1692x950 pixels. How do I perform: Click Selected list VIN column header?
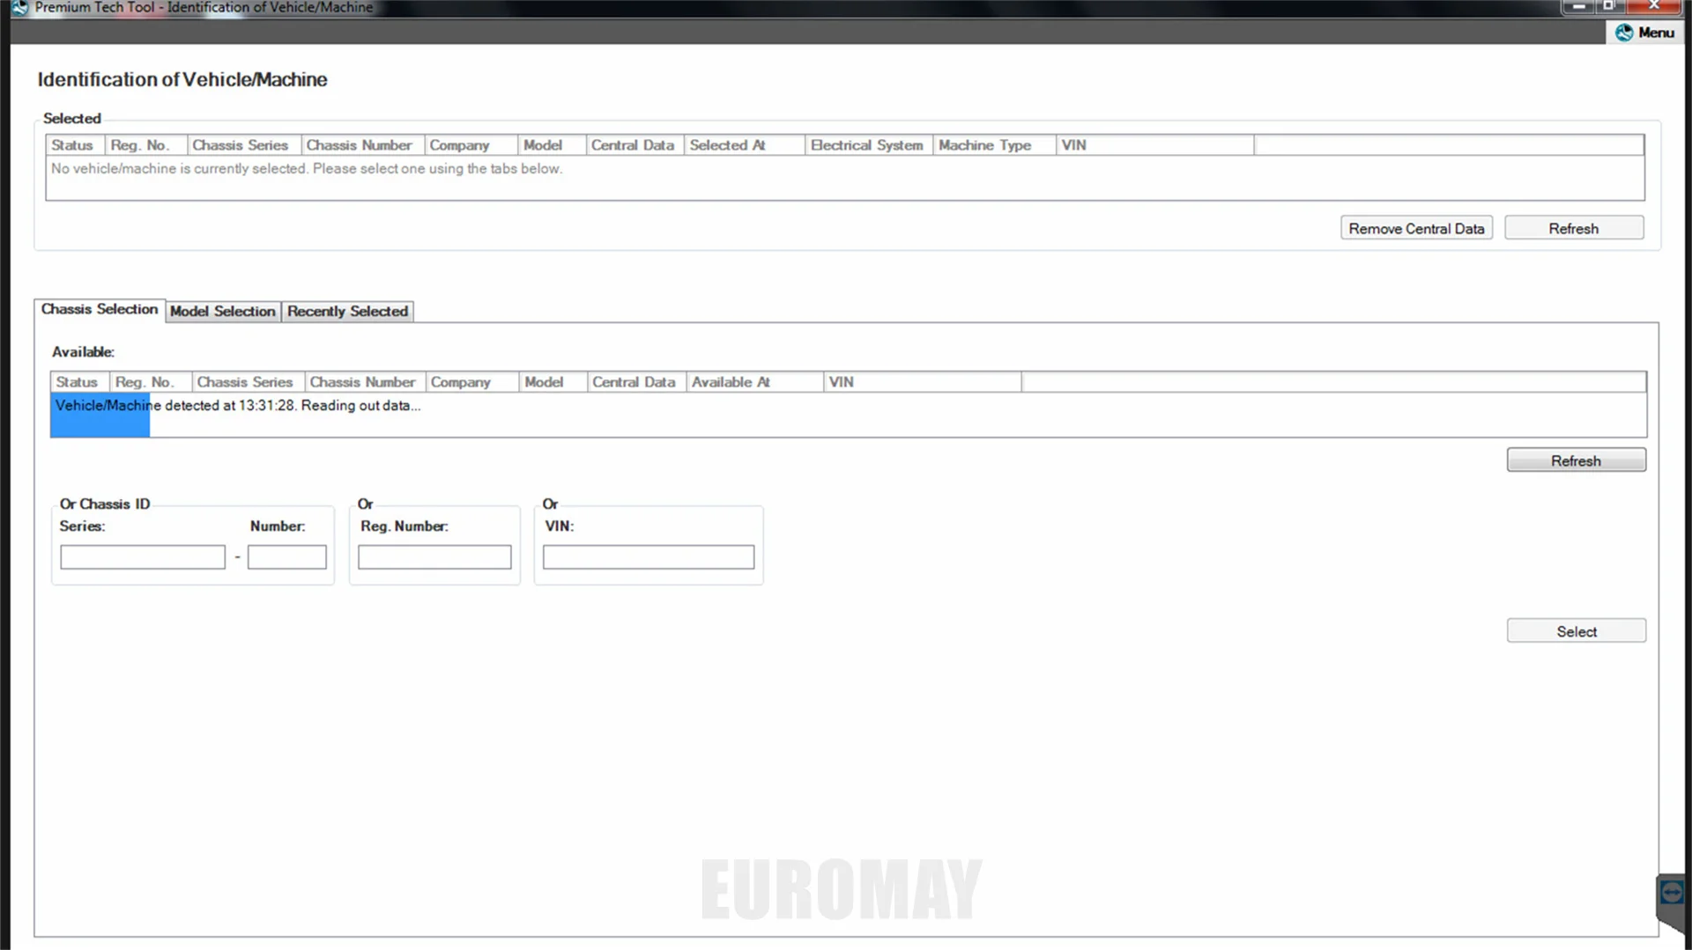pyautogui.click(x=1155, y=145)
